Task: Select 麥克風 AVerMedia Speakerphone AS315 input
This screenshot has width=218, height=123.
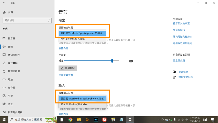Action: [82, 99]
